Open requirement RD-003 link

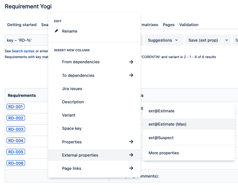[16, 129]
